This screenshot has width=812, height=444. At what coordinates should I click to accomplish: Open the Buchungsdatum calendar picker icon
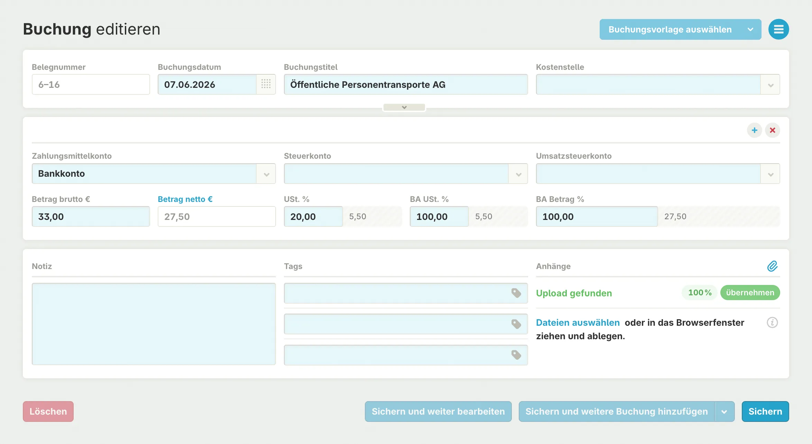[x=266, y=84]
